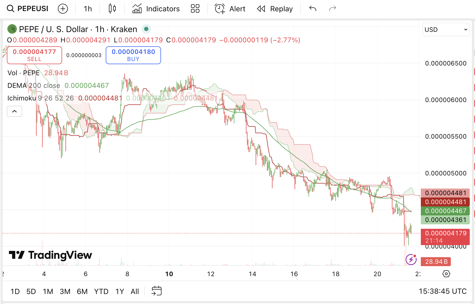The image size is (475, 304).
Task: Open the layout templates grid icon
Action: (195, 9)
